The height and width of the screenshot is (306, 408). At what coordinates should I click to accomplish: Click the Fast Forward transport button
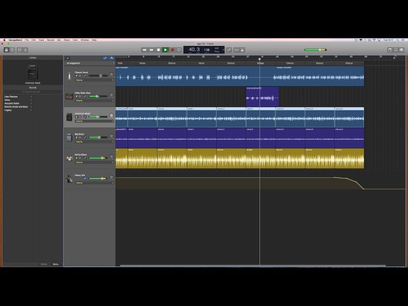(152, 50)
